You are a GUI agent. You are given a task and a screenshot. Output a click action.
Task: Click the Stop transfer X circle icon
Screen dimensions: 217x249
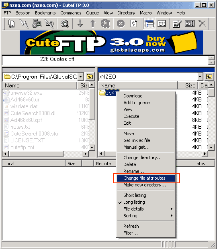tap(121, 24)
